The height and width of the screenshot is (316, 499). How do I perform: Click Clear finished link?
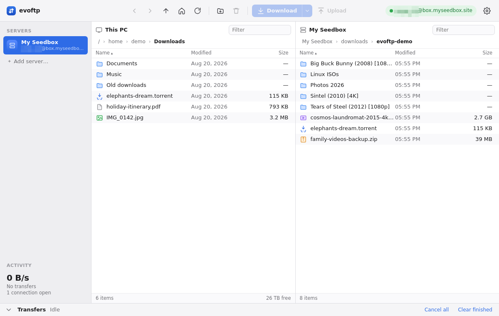[475, 310]
